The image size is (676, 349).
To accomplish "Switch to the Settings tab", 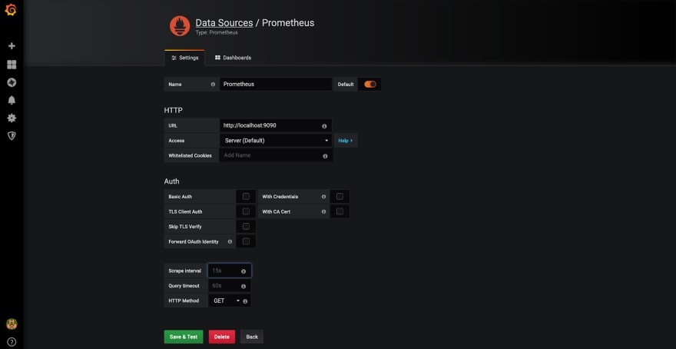I will point(184,58).
